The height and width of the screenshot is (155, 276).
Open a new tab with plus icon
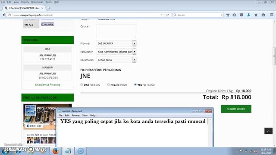pos(49,8)
